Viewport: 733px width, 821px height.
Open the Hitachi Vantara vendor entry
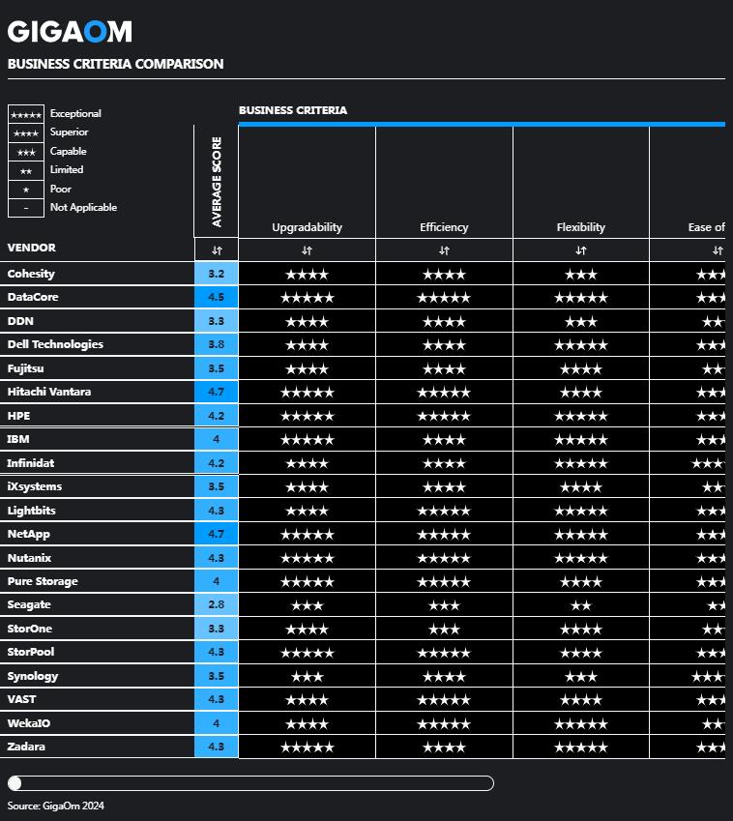(x=48, y=392)
